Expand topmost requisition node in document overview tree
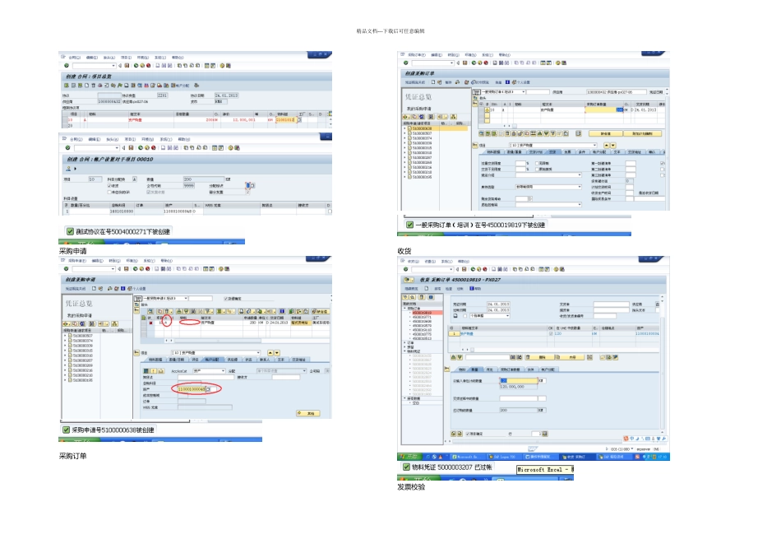This screenshot has height=553, width=781. 65,336
